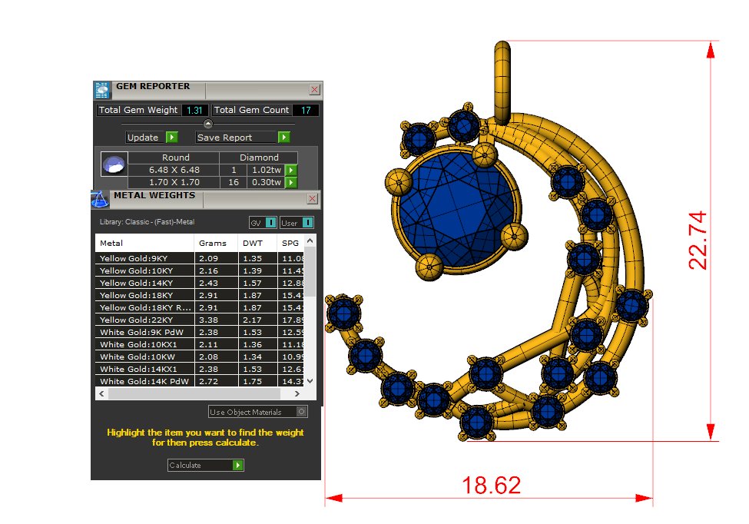Click green arrow on 6.48 X 6.48 row
This screenshot has width=749, height=524.
click(291, 170)
